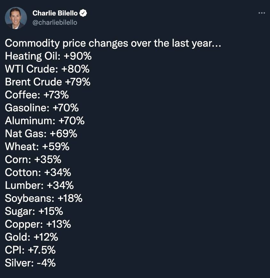This screenshot has width=270, height=278.
Task: Click the Charlie Bilello display name
Action: pyautogui.click(x=55, y=13)
